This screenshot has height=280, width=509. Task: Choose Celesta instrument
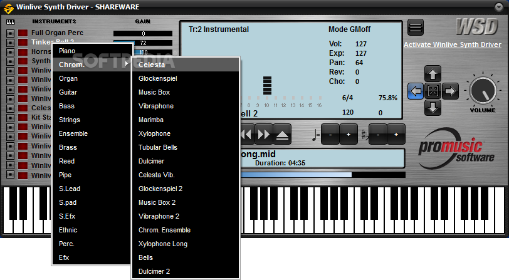click(x=186, y=65)
